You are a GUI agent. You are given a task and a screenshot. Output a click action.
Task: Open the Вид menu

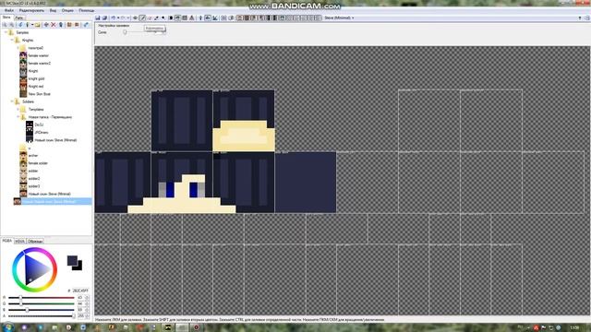click(x=53, y=10)
